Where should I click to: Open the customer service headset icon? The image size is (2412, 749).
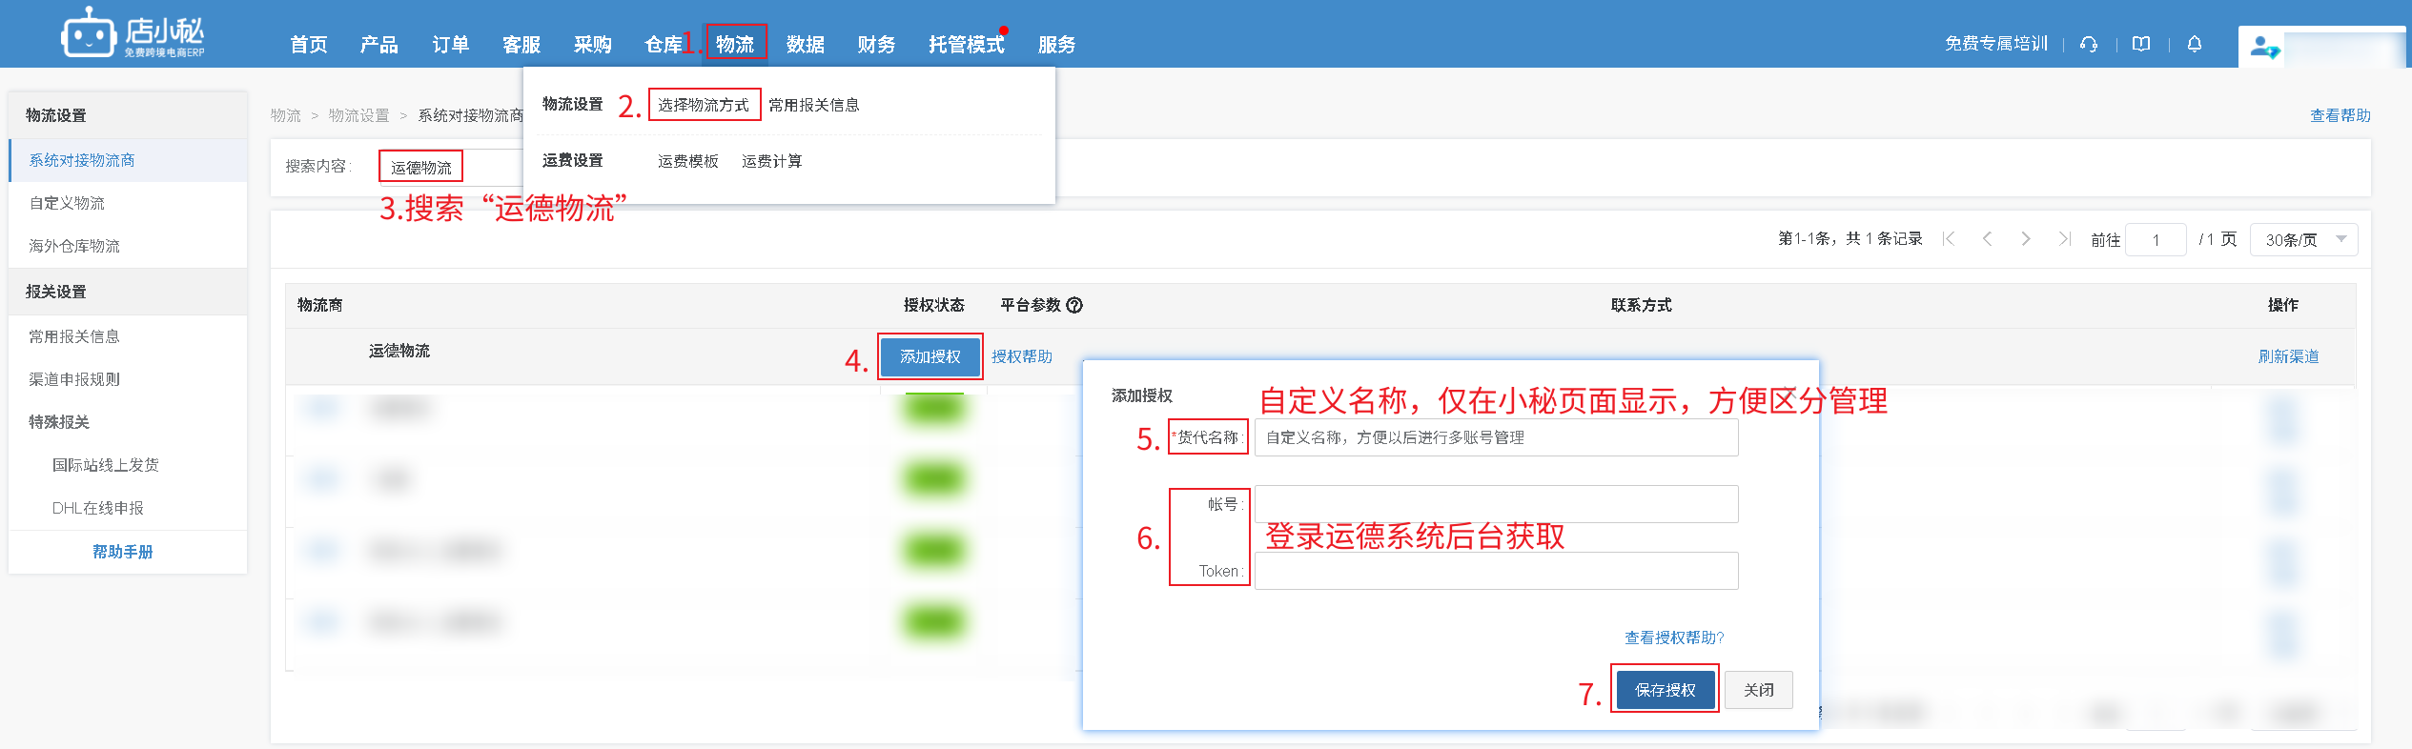pyautogui.click(x=2089, y=44)
